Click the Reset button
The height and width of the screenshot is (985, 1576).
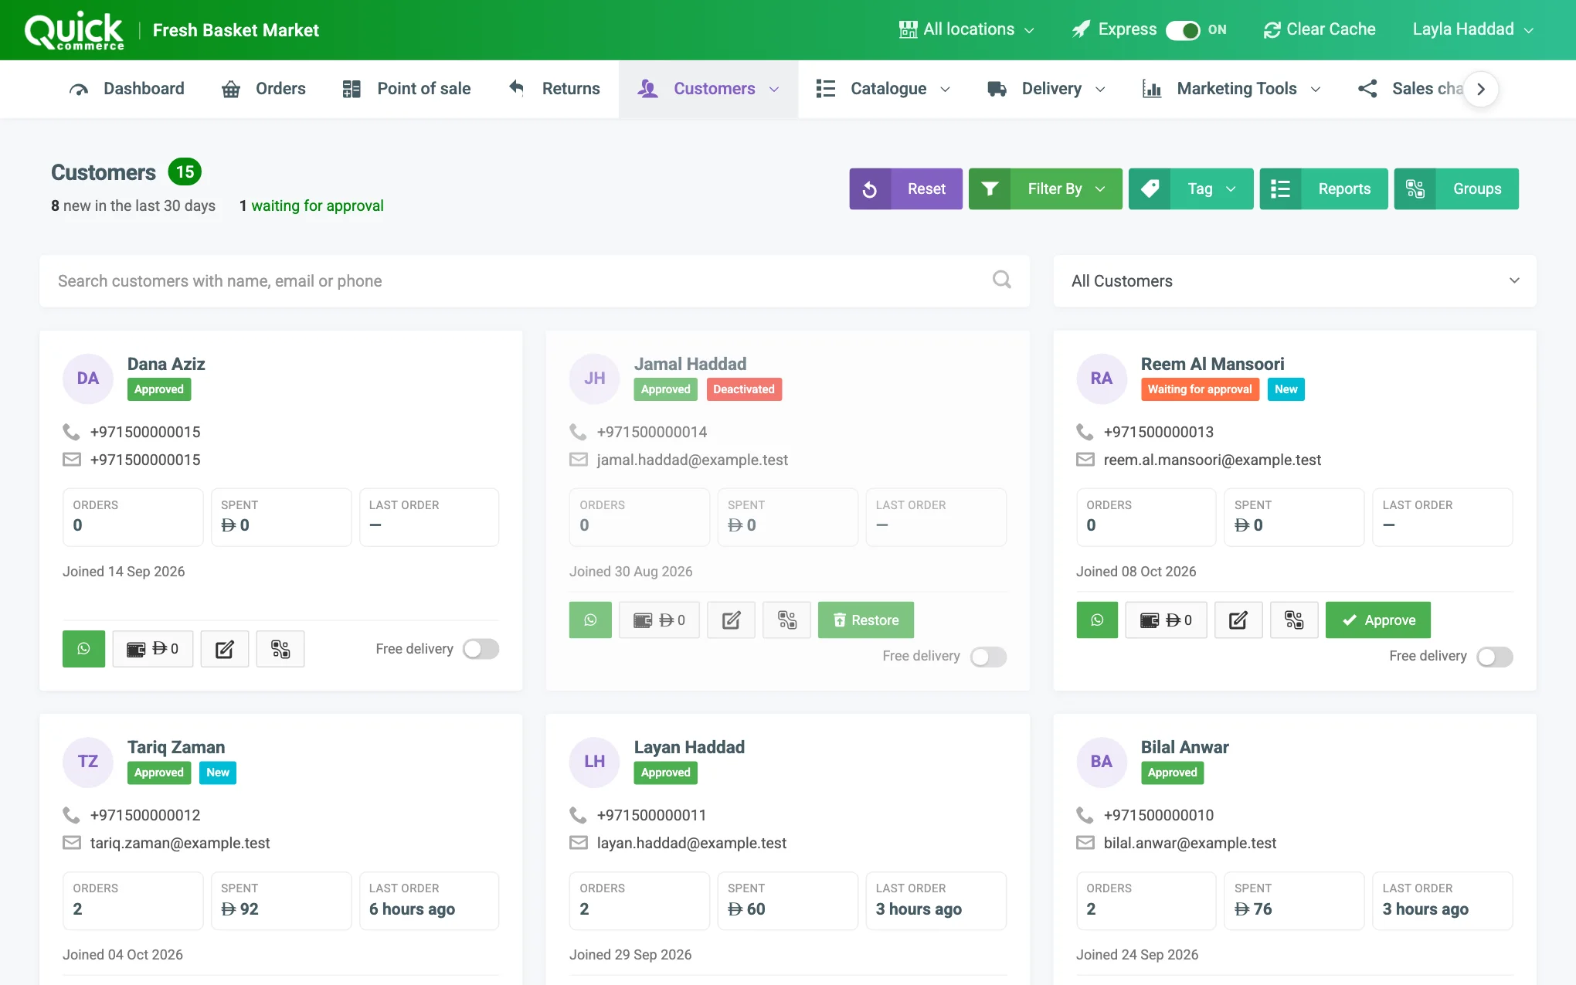tap(906, 189)
